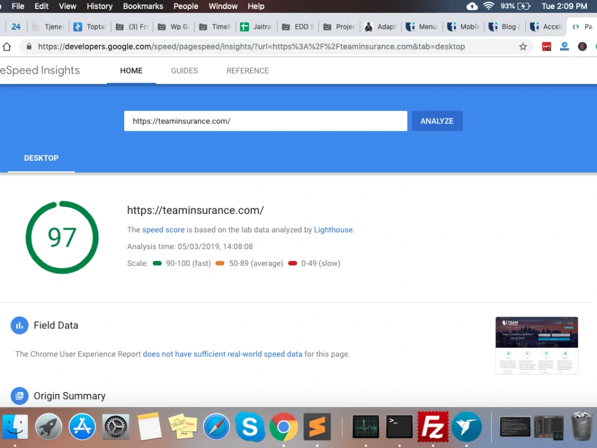
Task: Open Finder from the dock
Action: (16, 426)
